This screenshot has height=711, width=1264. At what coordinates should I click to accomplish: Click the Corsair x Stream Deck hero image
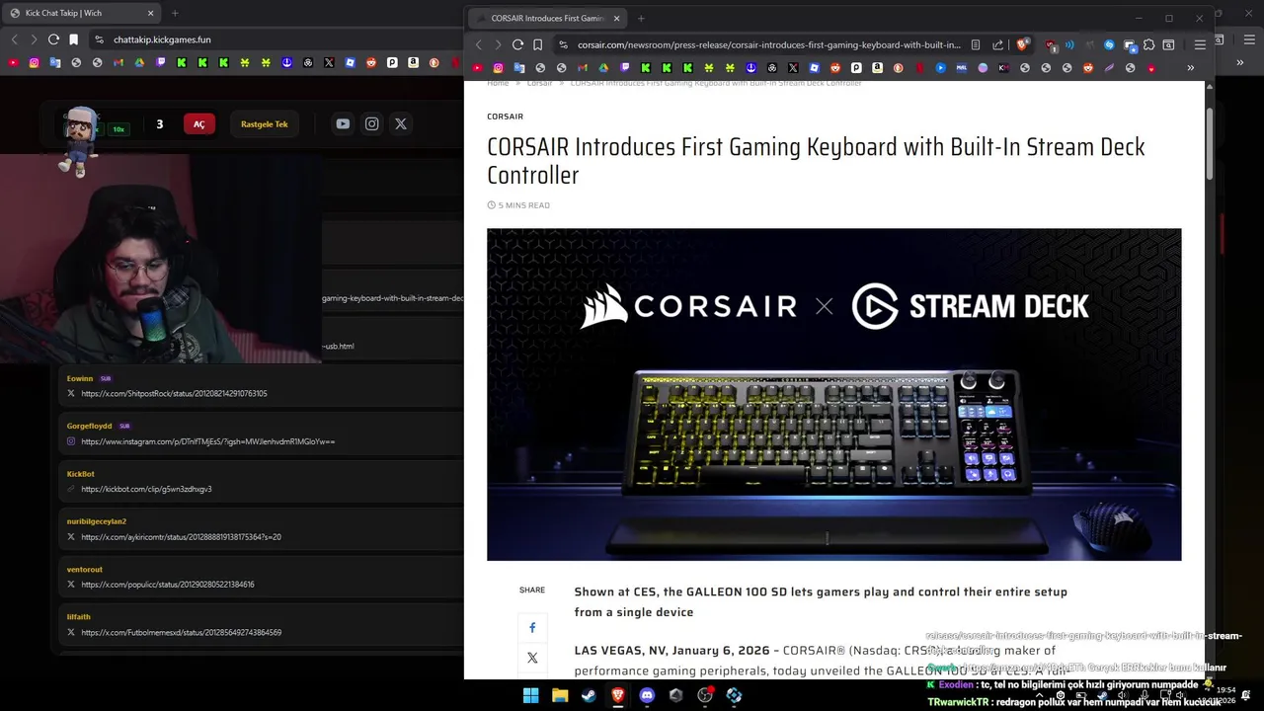click(x=833, y=394)
